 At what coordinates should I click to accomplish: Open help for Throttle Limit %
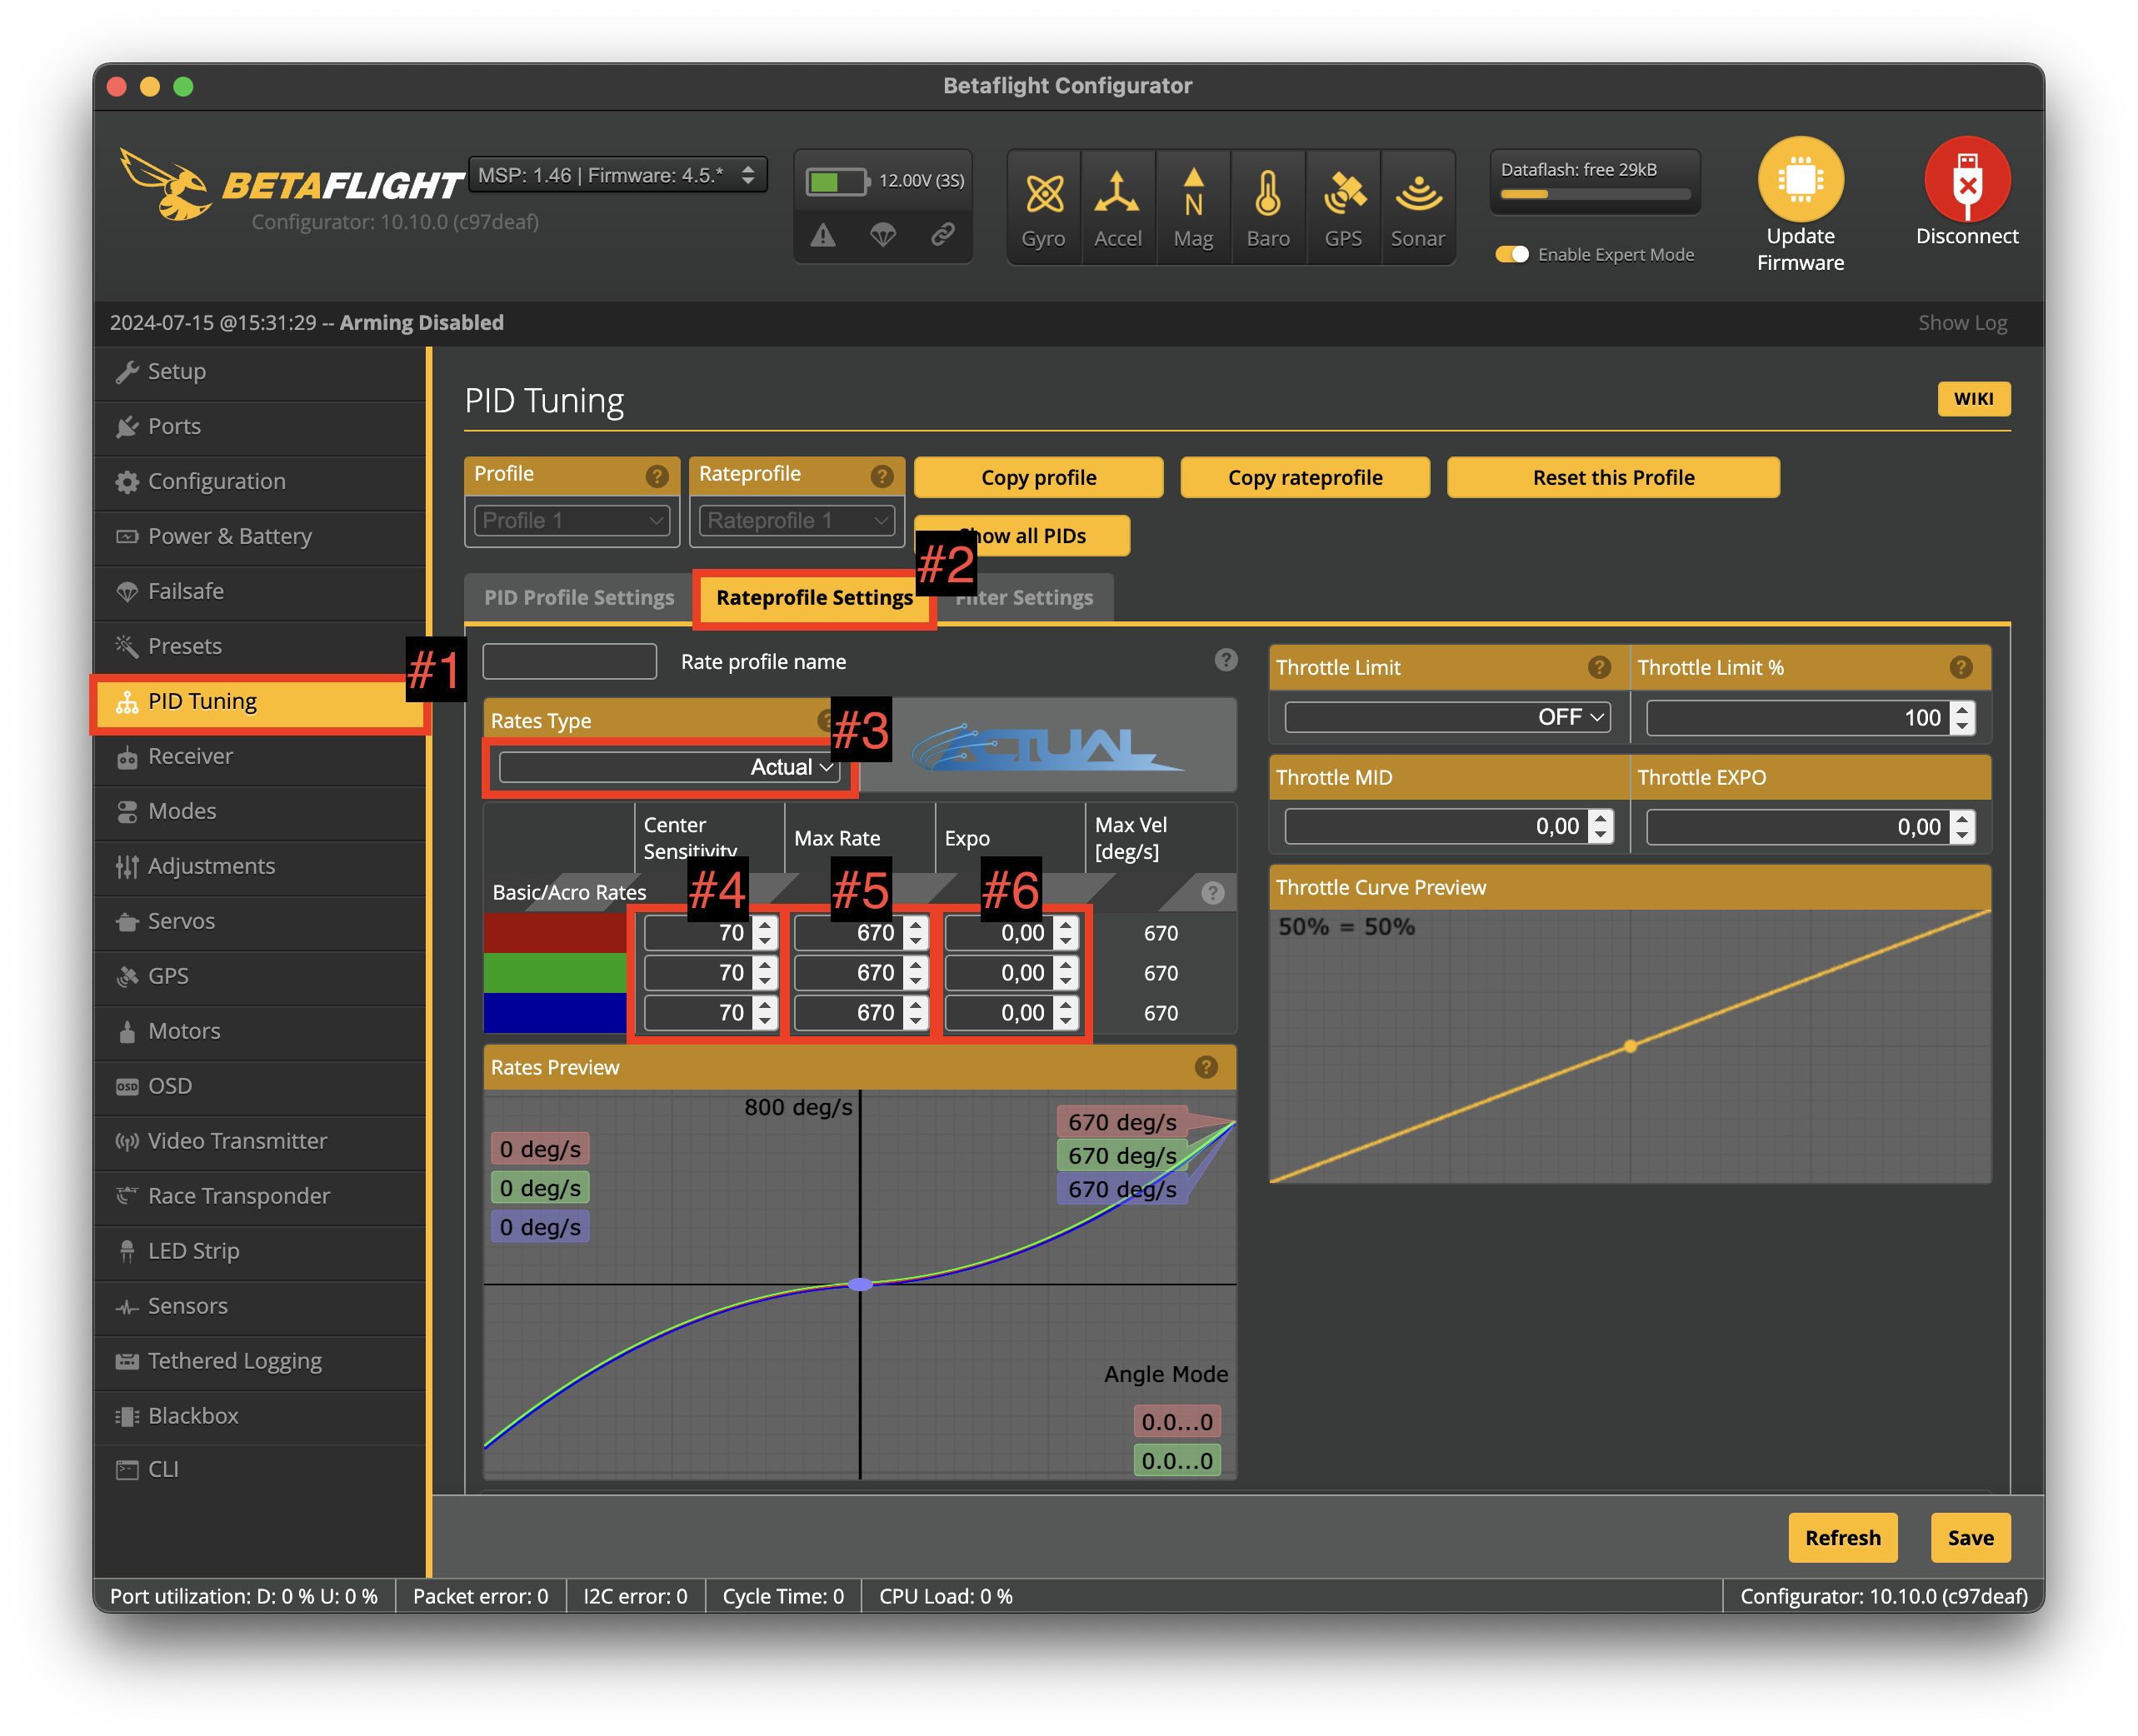(x=1960, y=667)
